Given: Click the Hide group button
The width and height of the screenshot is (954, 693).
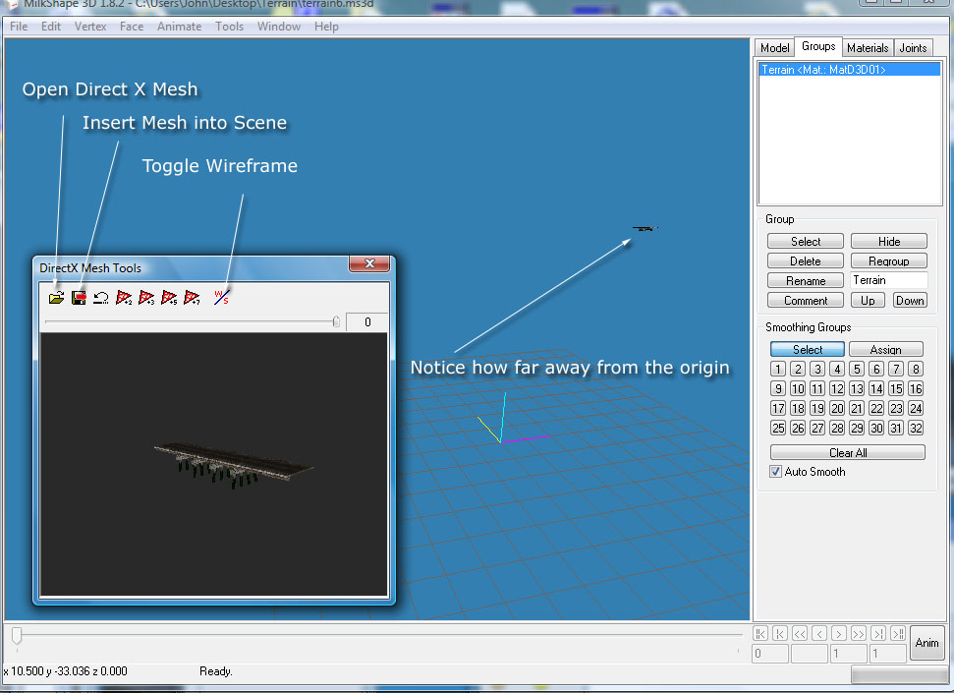Looking at the screenshot, I should (889, 241).
